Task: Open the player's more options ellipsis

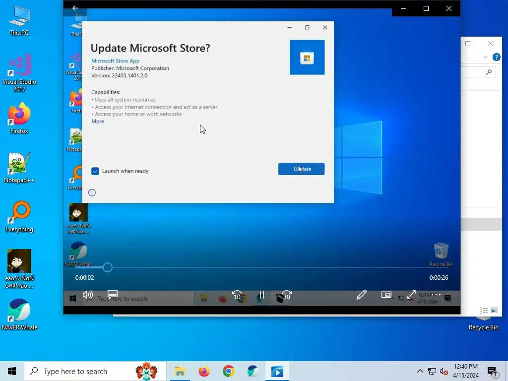Action: pos(436,295)
